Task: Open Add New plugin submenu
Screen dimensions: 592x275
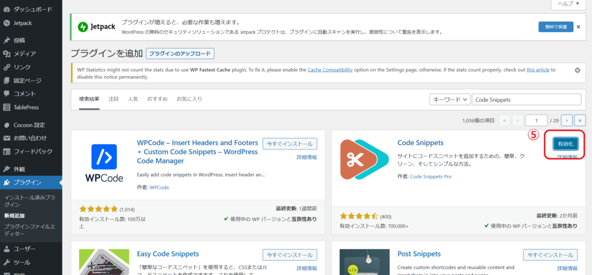Action: coord(14,216)
